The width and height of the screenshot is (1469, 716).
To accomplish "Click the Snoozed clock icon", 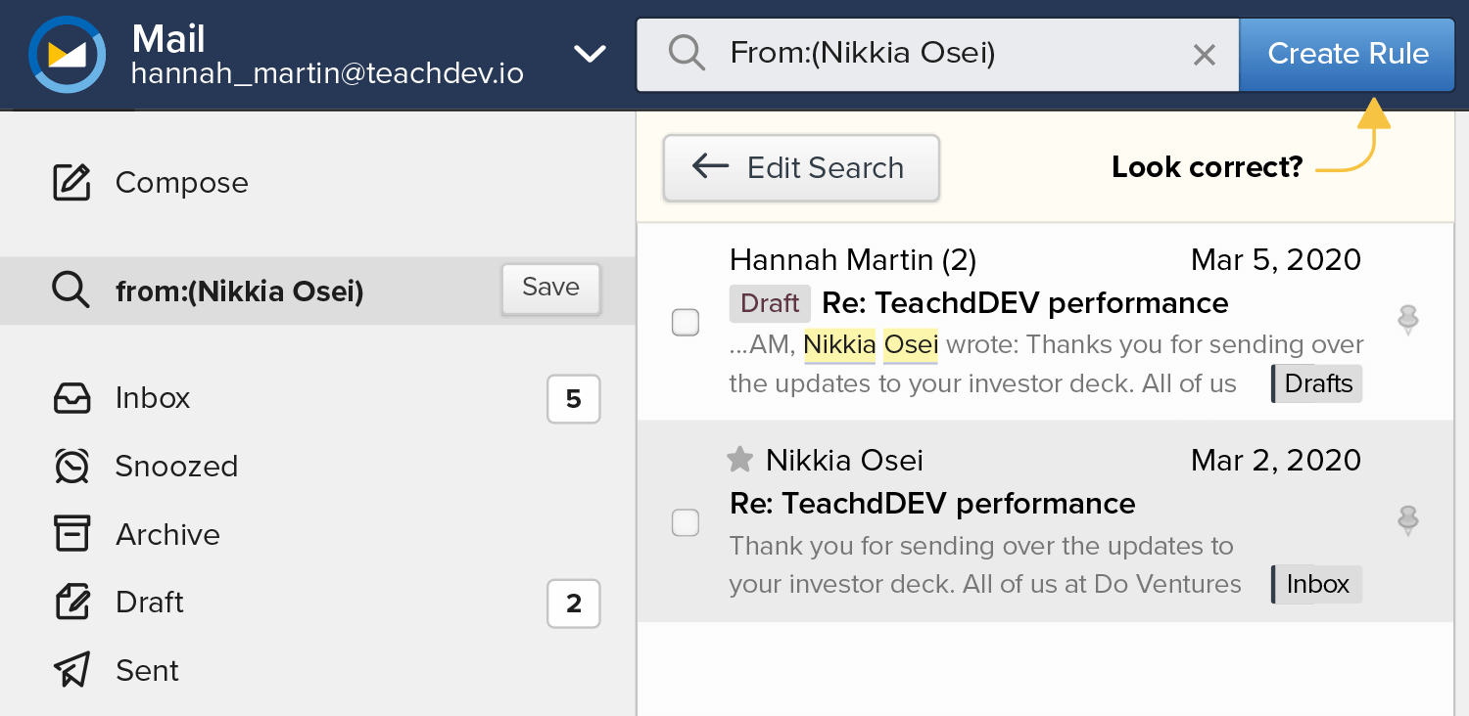I will point(71,467).
